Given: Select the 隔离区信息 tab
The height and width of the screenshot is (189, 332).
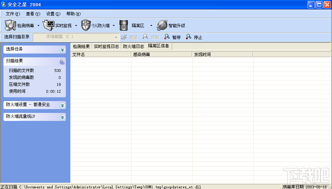Looking at the screenshot, I should [x=159, y=46].
